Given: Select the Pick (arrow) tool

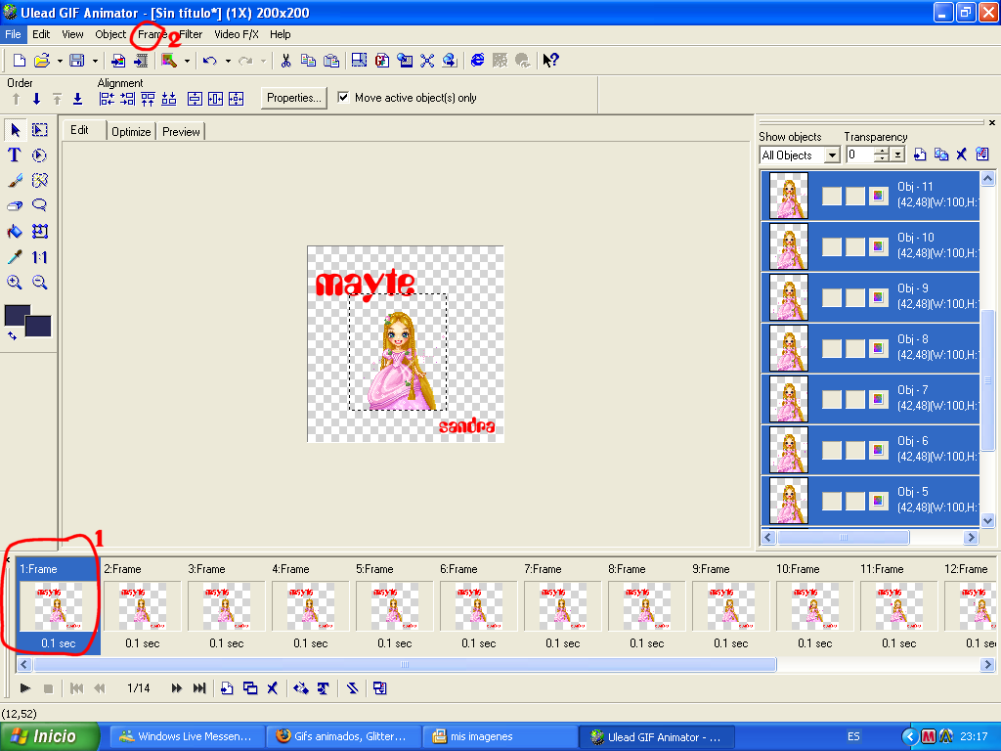Looking at the screenshot, I should [x=15, y=130].
